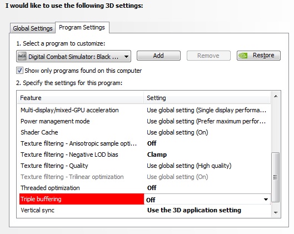Click the Restore button
This screenshot has width=294, height=234.
coord(258,56)
